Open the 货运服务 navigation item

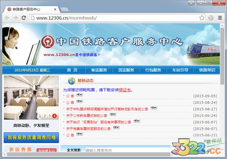tap(126, 70)
